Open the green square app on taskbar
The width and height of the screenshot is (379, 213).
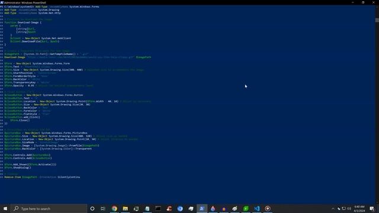[246, 208]
